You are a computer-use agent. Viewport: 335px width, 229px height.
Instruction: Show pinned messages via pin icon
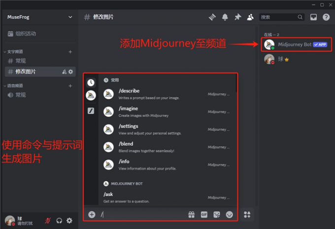coord(237,17)
